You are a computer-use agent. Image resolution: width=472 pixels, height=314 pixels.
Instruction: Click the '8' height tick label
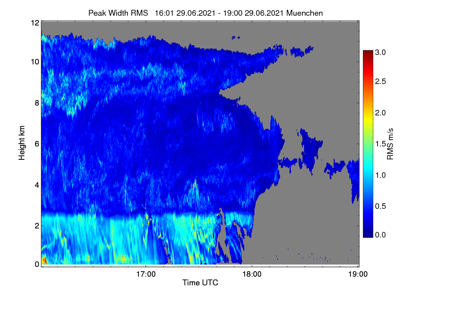(37, 103)
